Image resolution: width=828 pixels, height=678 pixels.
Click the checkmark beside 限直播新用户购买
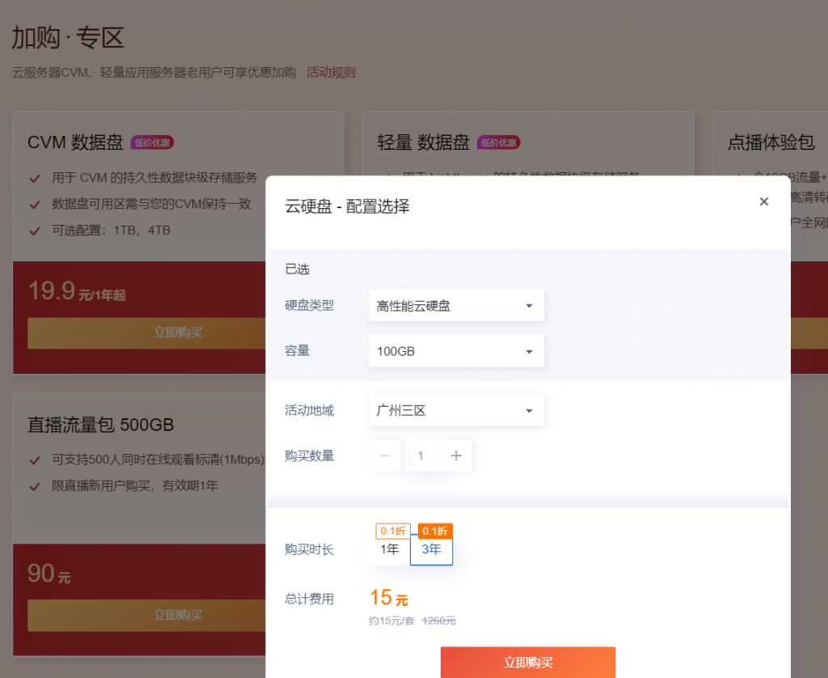(35, 486)
